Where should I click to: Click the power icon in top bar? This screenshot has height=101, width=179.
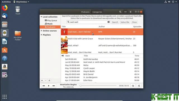click(x=173, y=2)
